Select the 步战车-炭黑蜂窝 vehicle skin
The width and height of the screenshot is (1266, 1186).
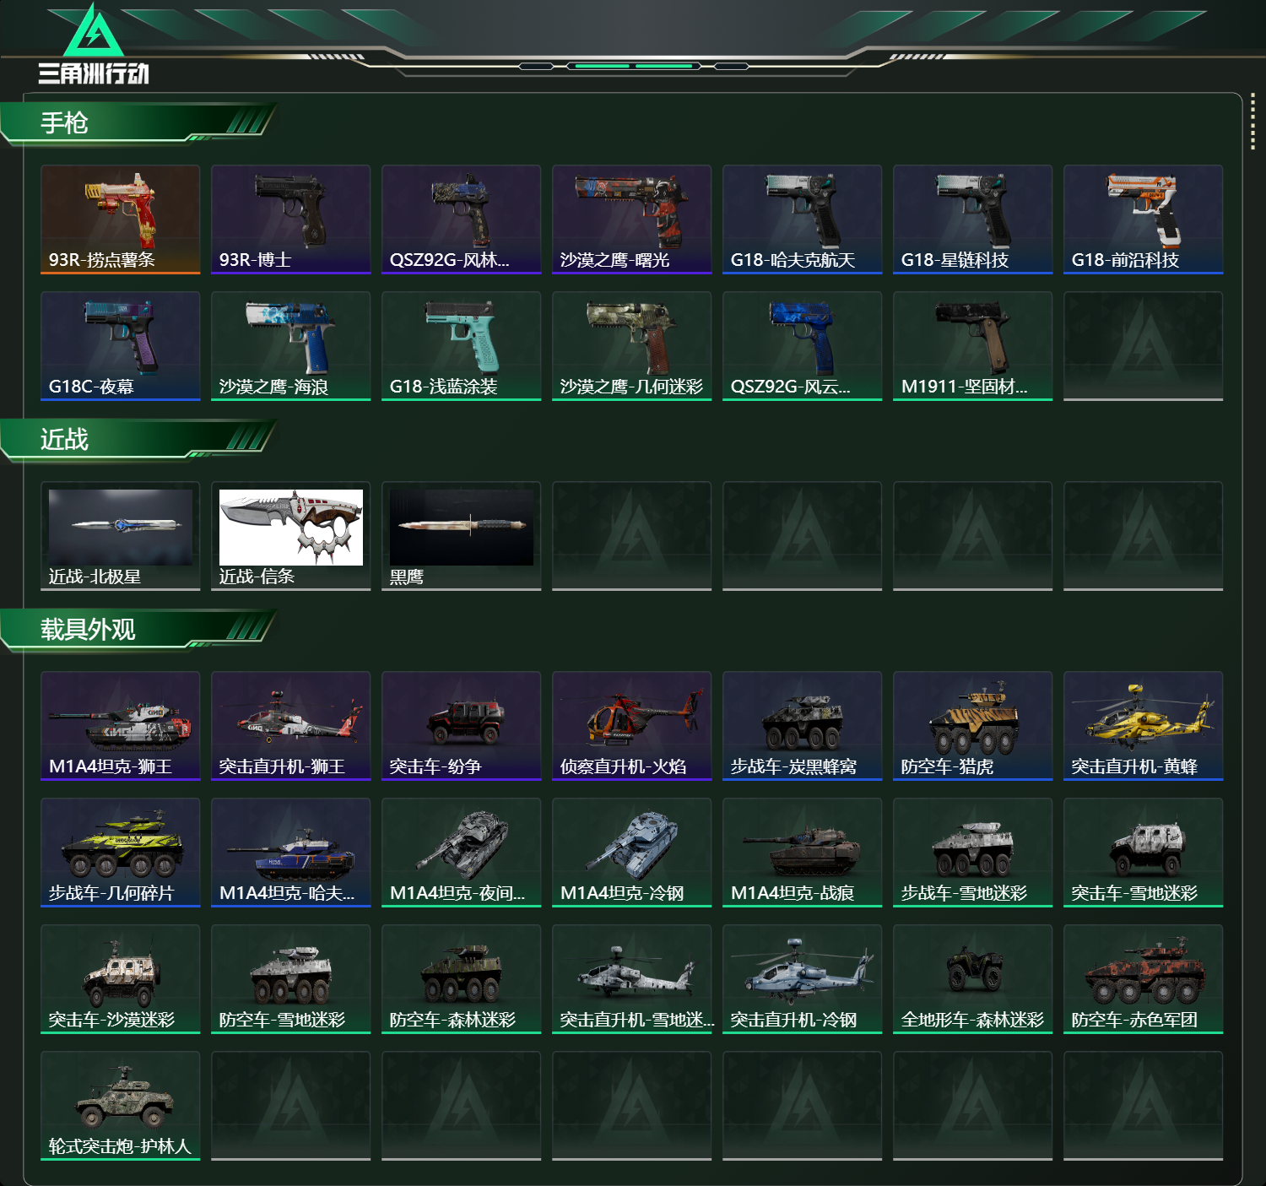pos(803,726)
